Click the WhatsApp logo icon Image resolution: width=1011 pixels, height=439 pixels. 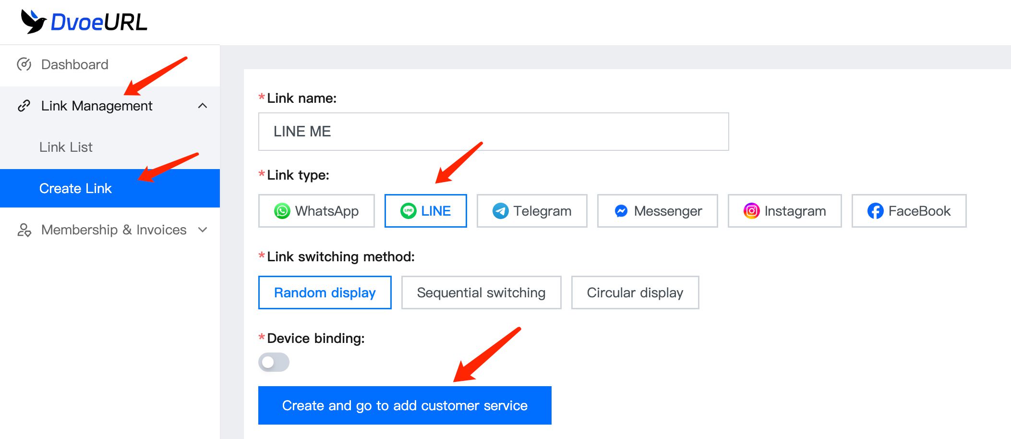[x=282, y=211]
